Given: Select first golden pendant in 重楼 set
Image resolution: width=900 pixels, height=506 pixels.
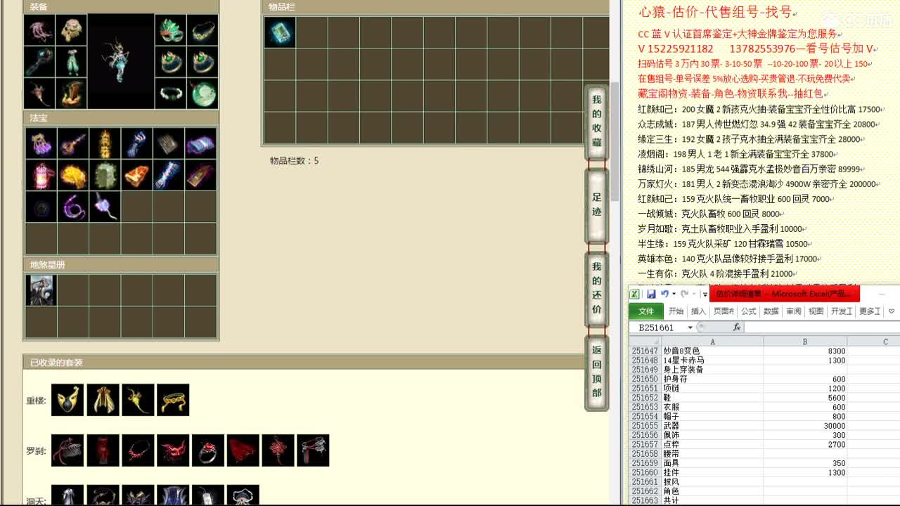Looking at the screenshot, I should (67, 400).
